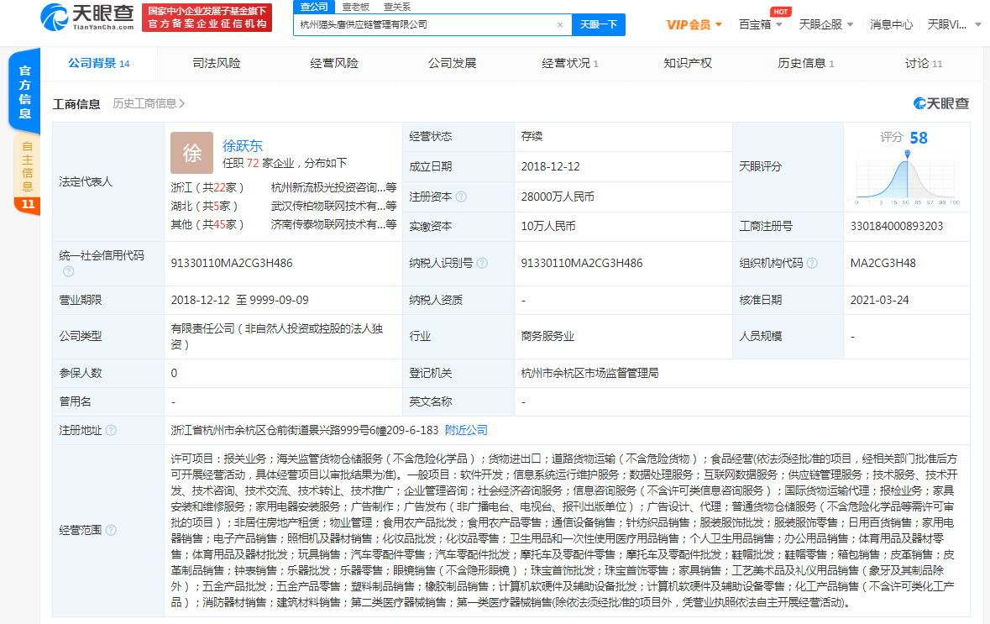Open help icon beside 经营范围
This screenshot has width=990, height=624.
click(111, 530)
